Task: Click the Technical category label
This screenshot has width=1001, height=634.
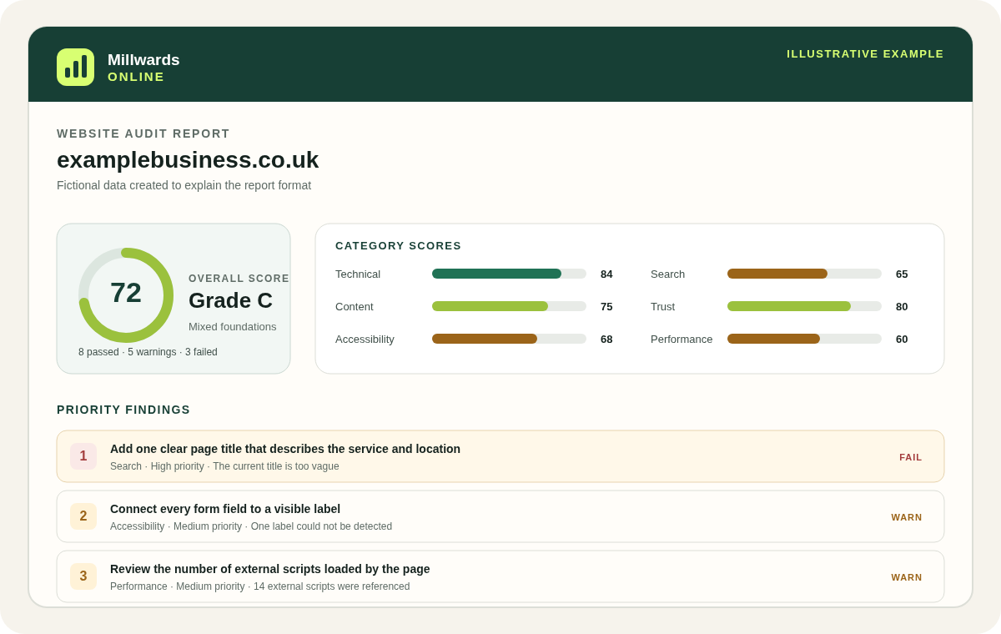Action: point(358,274)
